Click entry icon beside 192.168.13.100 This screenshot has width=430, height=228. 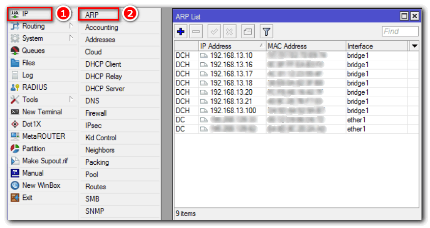(204, 111)
